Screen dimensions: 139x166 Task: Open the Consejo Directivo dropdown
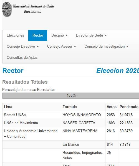23,47
